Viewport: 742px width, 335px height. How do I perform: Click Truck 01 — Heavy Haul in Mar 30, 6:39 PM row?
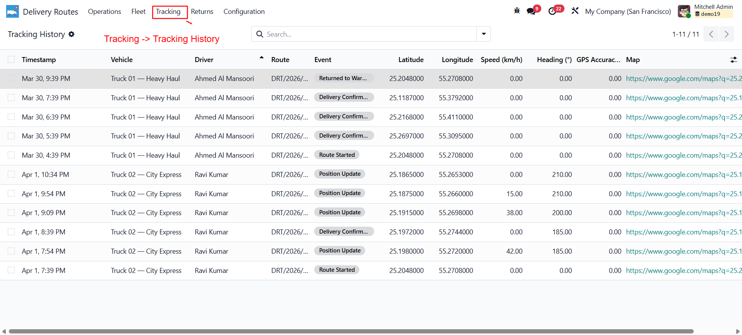point(145,117)
